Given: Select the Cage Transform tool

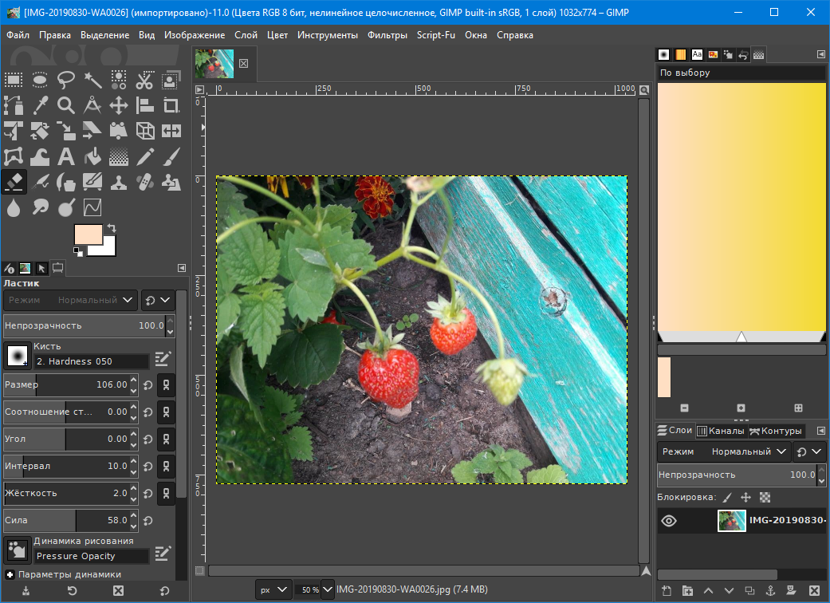Looking at the screenshot, I should coord(14,156).
